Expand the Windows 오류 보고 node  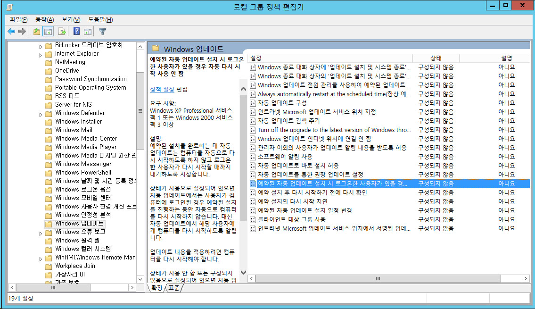pos(41,233)
